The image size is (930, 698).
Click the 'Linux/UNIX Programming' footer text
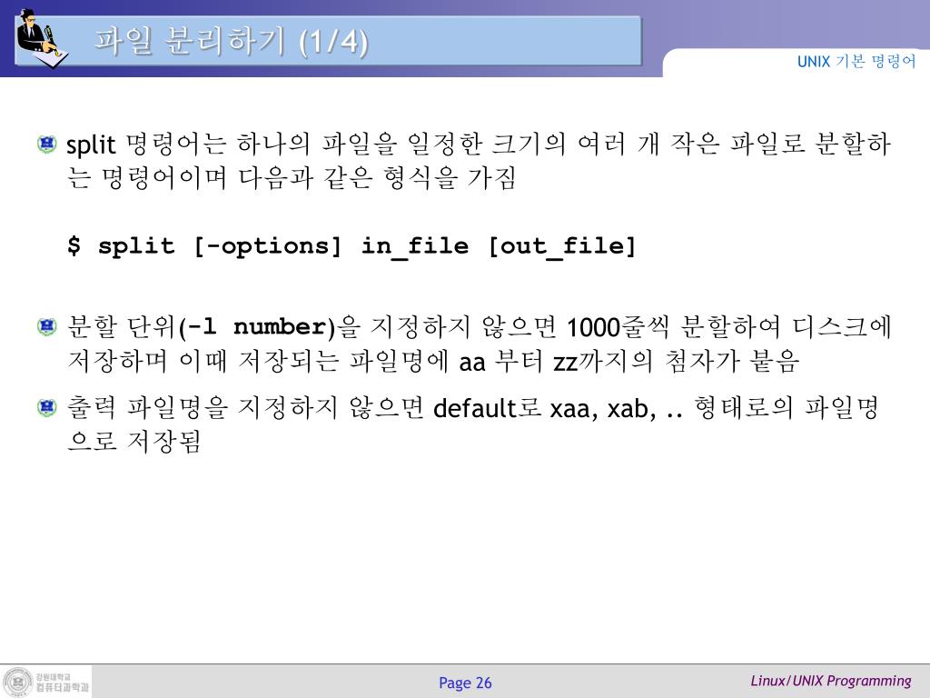(x=830, y=681)
